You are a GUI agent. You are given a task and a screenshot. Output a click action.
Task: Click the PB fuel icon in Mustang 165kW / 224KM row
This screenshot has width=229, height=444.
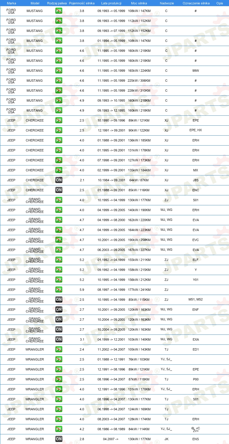59,71
